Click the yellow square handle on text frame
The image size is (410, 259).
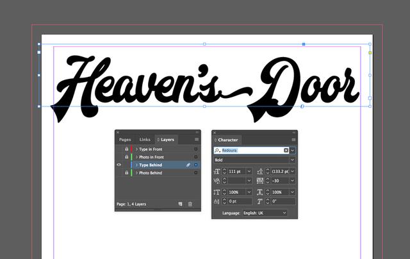[370, 53]
